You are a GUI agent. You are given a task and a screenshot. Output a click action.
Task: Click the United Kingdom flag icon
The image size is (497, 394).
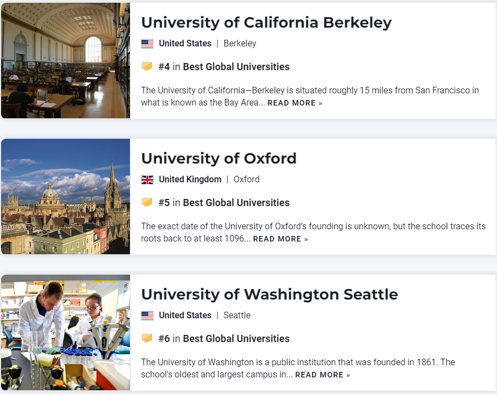(147, 180)
